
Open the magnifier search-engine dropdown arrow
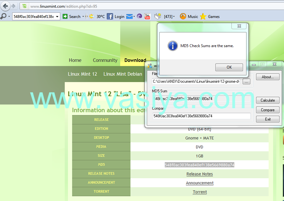pos(9,16)
